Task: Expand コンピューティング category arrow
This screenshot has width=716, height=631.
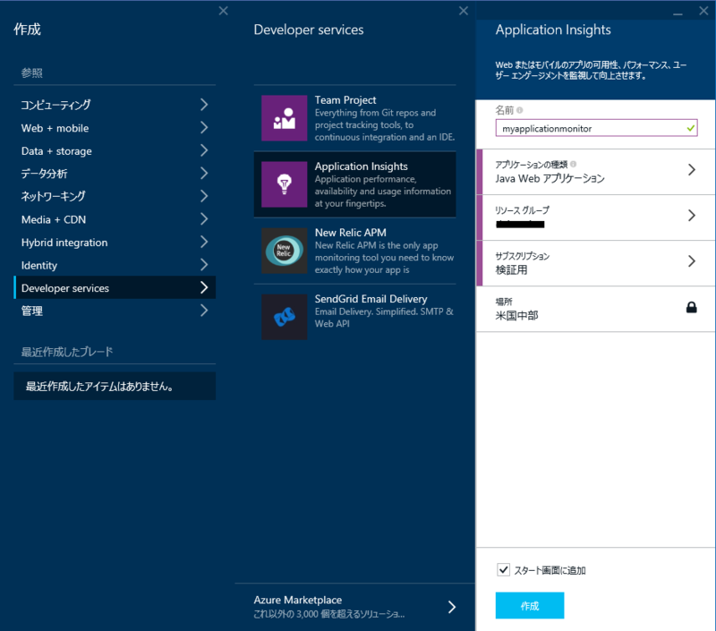Action: [x=204, y=105]
